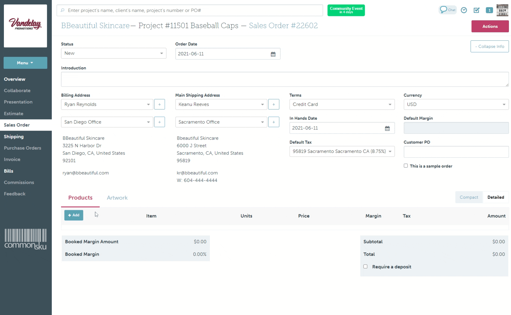Click the Add product button
The width and height of the screenshot is (511, 315).
point(74,215)
